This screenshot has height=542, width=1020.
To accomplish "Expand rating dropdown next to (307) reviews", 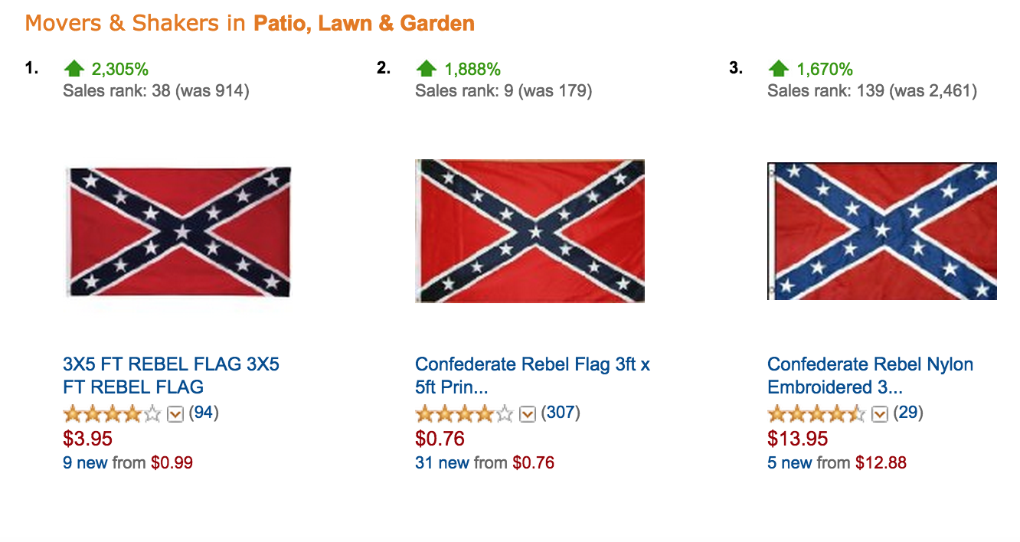I will coord(528,414).
